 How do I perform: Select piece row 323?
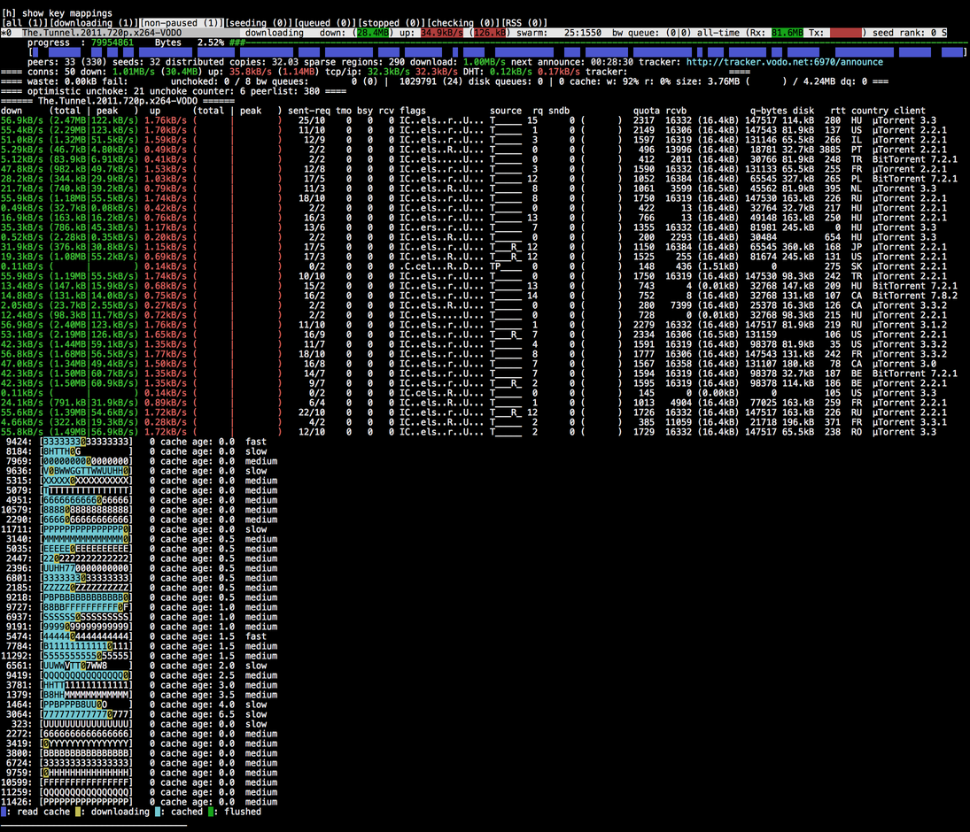(136, 724)
